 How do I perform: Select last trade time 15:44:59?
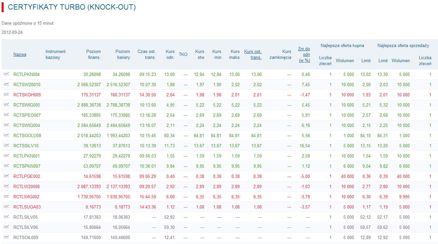click(148, 197)
